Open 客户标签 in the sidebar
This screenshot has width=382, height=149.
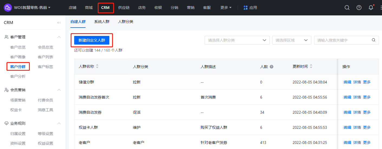point(45,67)
